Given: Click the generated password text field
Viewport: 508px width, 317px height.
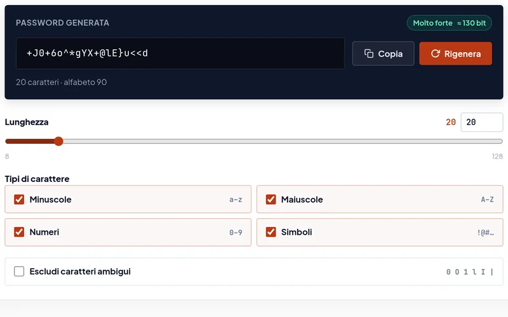Looking at the screenshot, I should [180, 53].
